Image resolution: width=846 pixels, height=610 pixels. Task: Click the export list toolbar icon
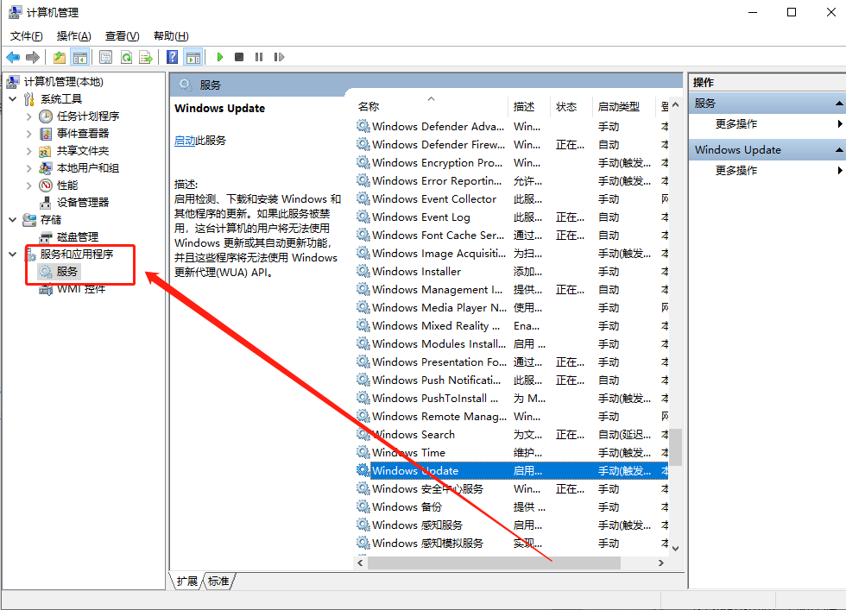[x=148, y=56]
